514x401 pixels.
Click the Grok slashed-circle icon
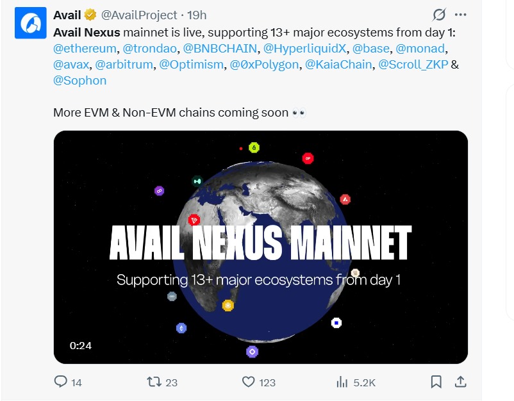439,15
